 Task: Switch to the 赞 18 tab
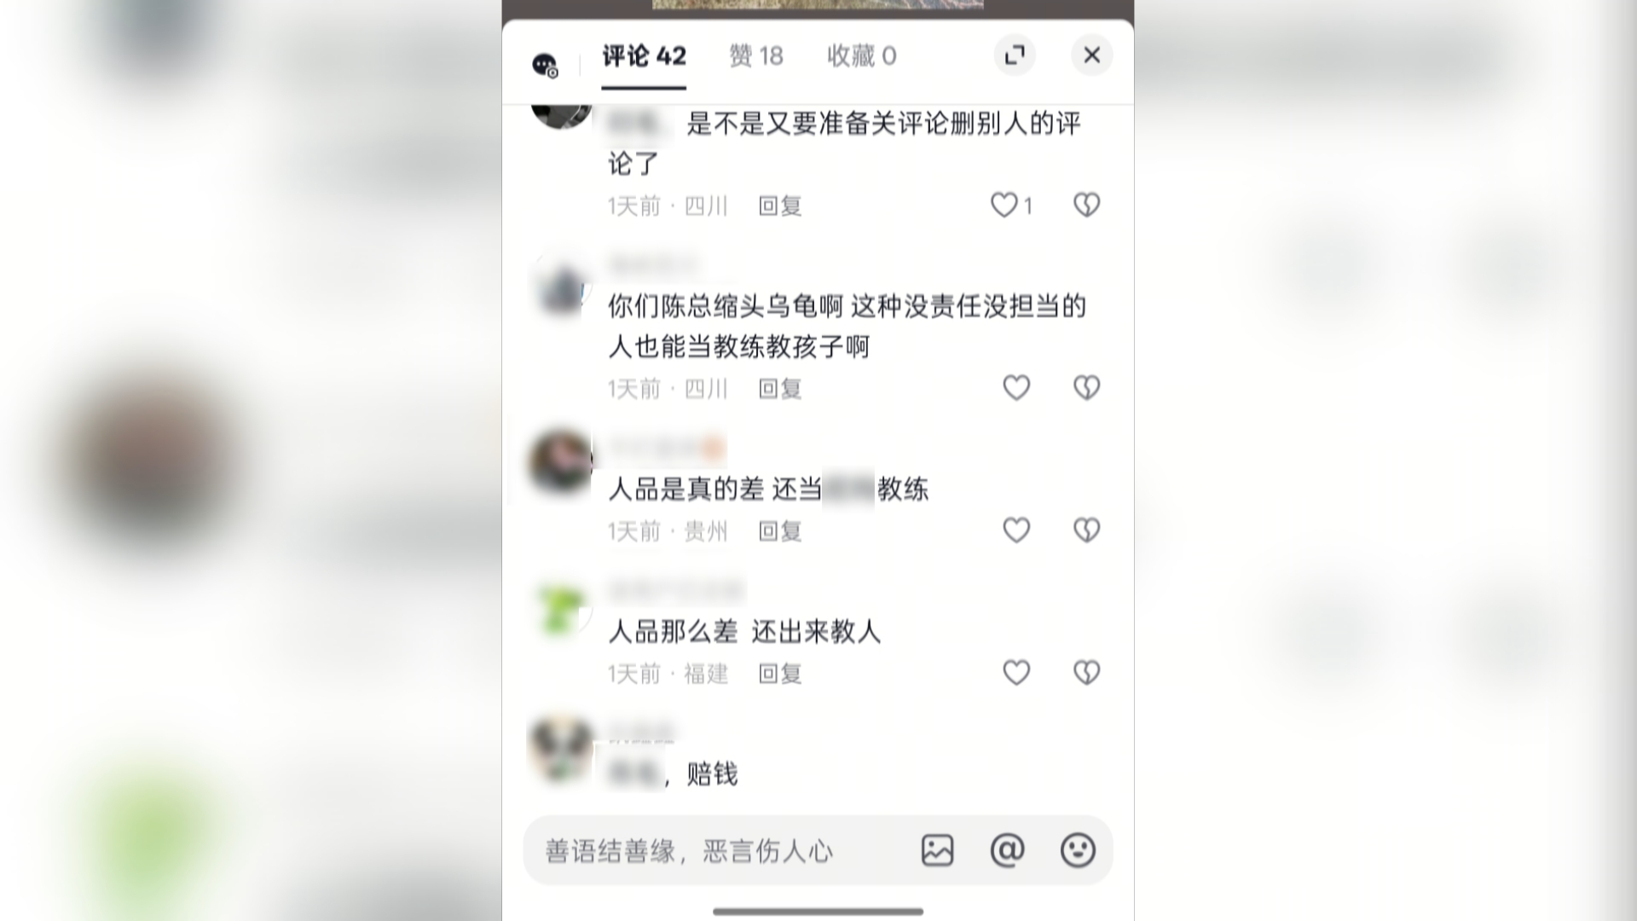(x=756, y=56)
